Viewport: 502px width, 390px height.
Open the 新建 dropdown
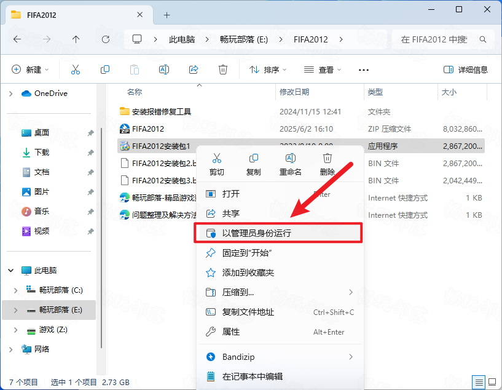pyautogui.click(x=30, y=70)
